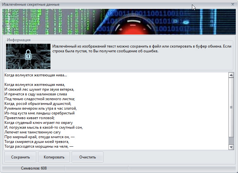Click the Информация group label
This screenshot has width=238, height=173.
tap(19, 40)
